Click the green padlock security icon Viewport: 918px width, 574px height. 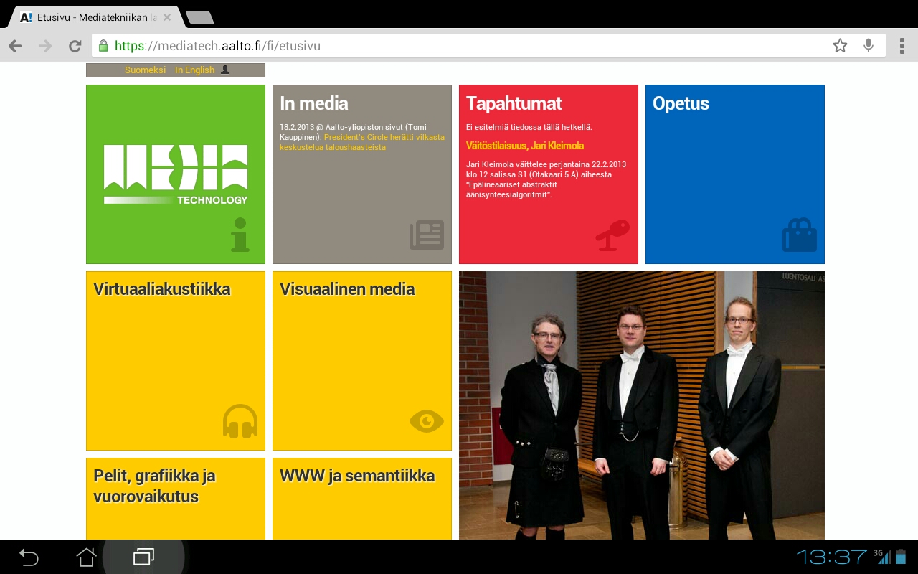point(103,46)
